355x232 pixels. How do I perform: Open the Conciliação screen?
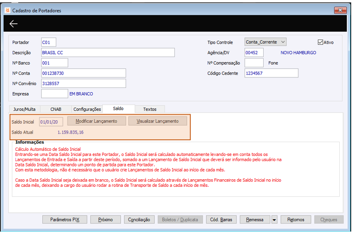[x=139, y=220]
